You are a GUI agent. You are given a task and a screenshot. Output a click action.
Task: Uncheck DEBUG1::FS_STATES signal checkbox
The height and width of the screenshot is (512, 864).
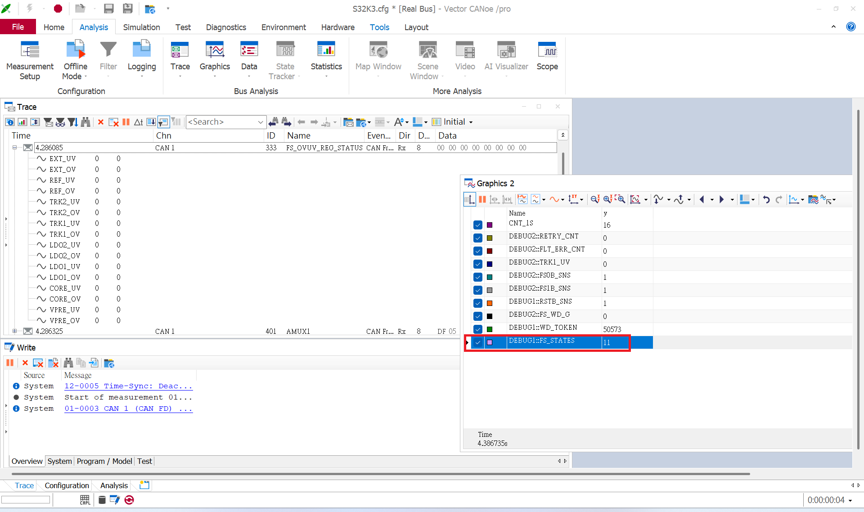click(478, 342)
